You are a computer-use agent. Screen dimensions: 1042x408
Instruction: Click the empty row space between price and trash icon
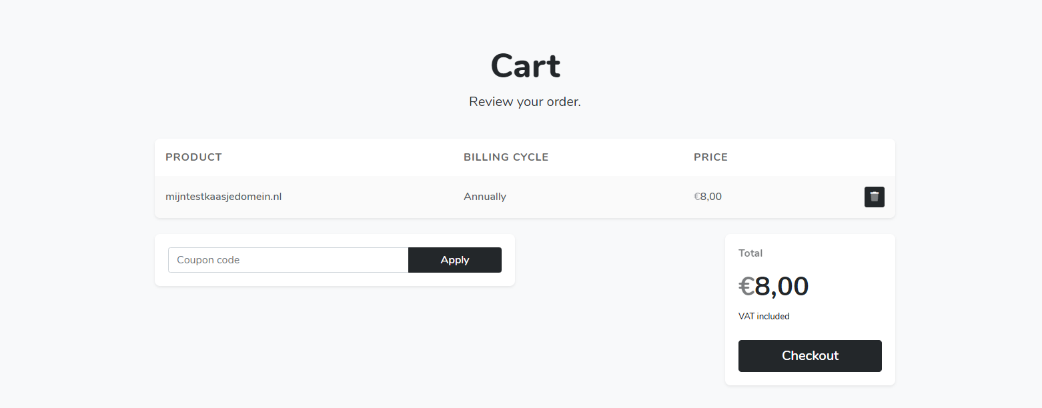[x=794, y=197]
